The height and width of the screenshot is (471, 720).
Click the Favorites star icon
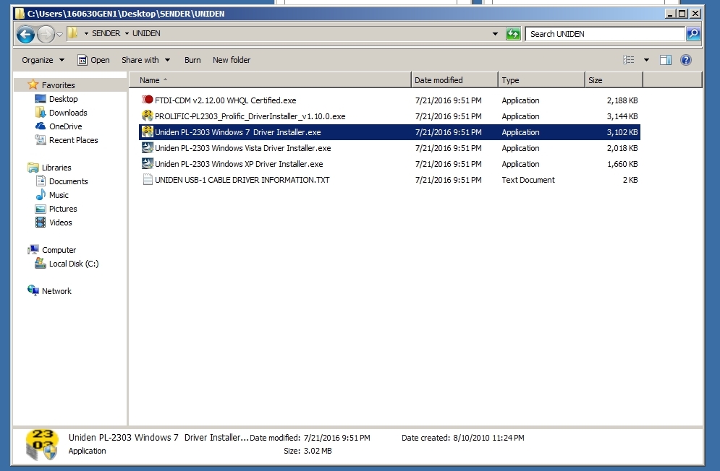pos(33,85)
